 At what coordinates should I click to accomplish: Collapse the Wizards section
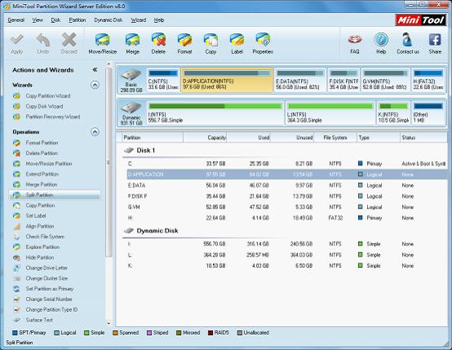95,85
